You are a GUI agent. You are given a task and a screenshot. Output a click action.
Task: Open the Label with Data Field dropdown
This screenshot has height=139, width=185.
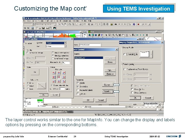click(x=65, y=43)
